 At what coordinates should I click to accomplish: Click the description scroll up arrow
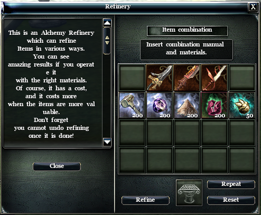point(107,23)
